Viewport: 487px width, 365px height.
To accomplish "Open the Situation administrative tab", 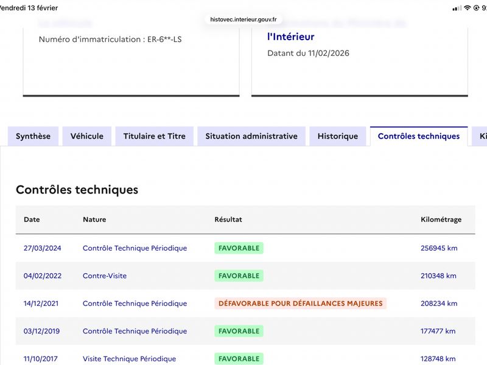I will pos(251,136).
